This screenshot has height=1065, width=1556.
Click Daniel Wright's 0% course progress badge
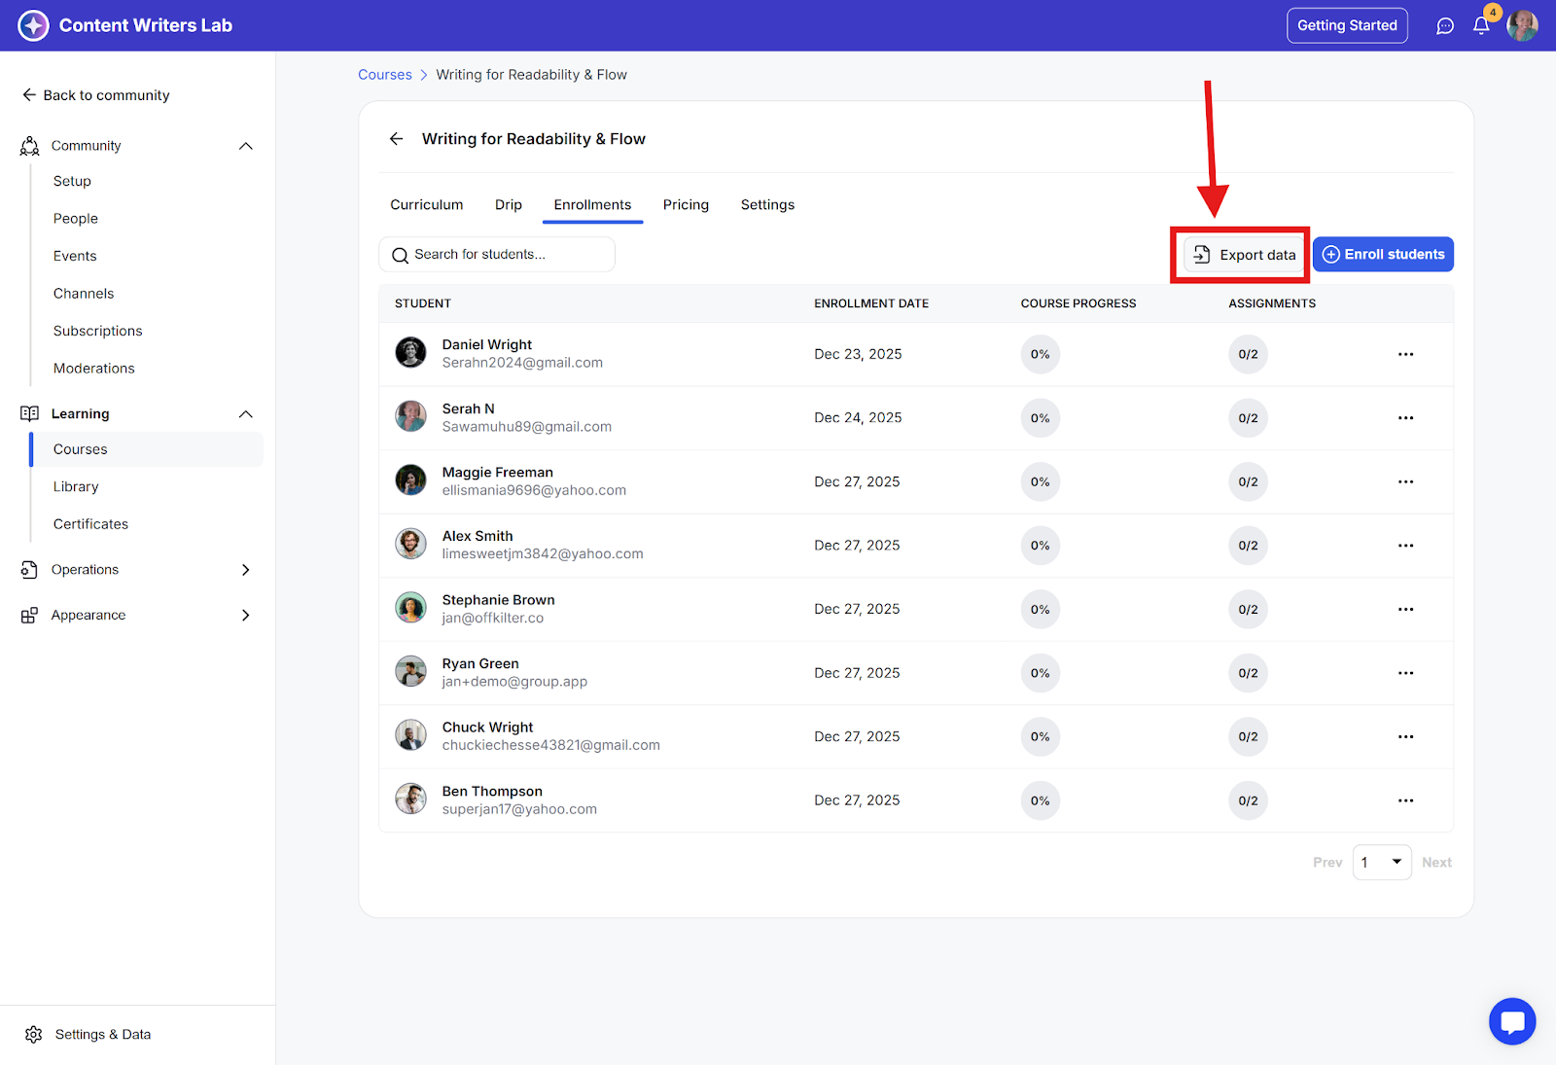[1041, 354]
